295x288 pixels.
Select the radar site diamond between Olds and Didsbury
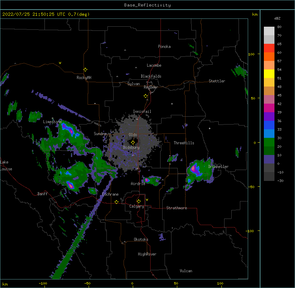[x=133, y=143]
